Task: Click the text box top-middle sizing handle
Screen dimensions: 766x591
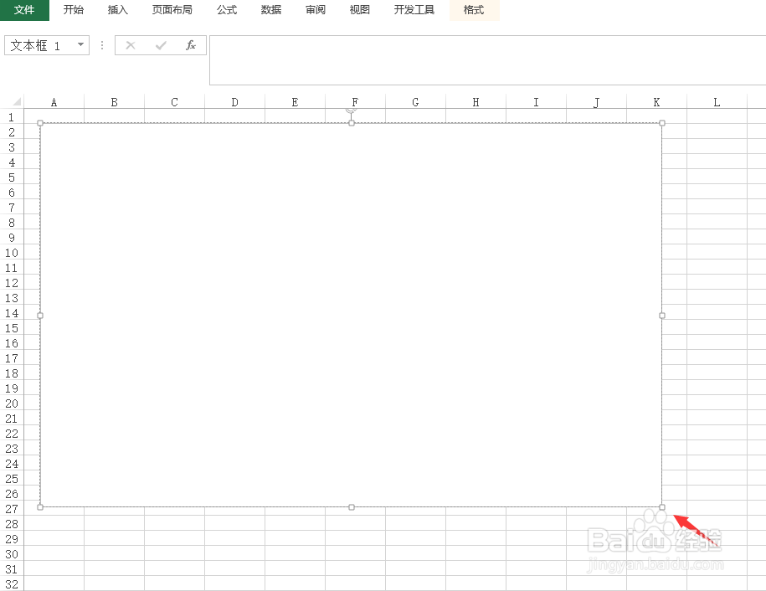Action: pos(352,123)
